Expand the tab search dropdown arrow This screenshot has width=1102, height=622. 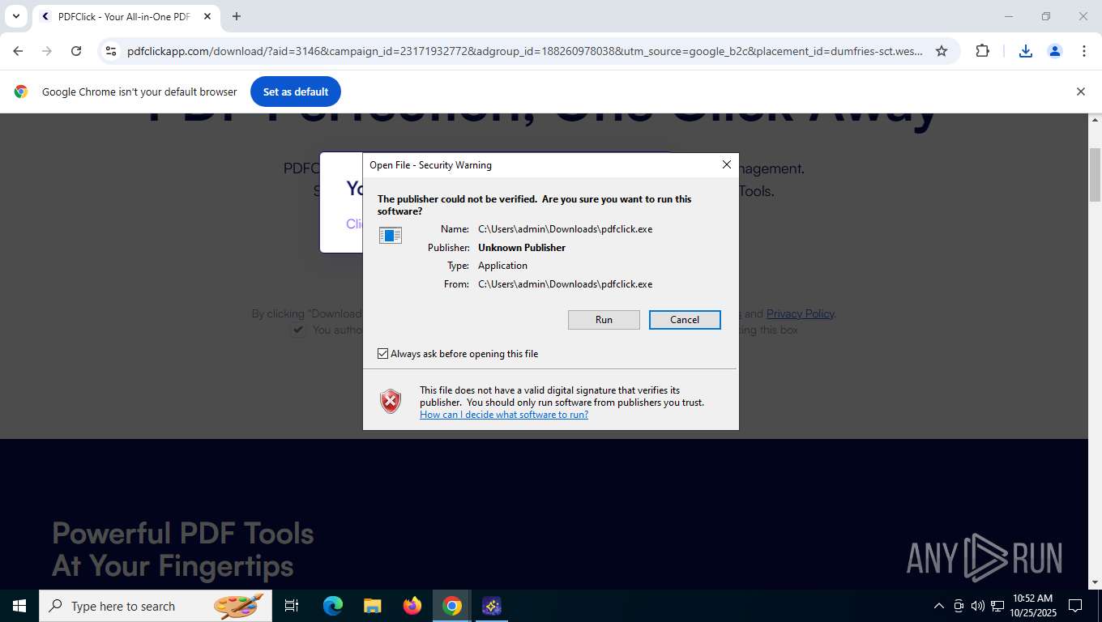coord(15,16)
